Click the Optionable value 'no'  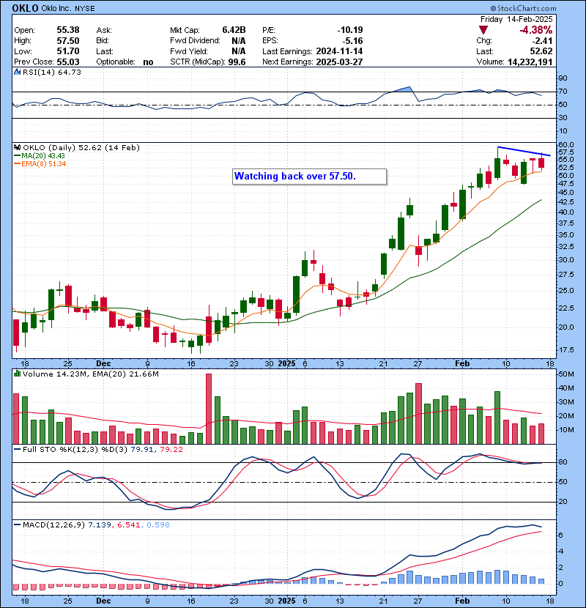click(148, 62)
